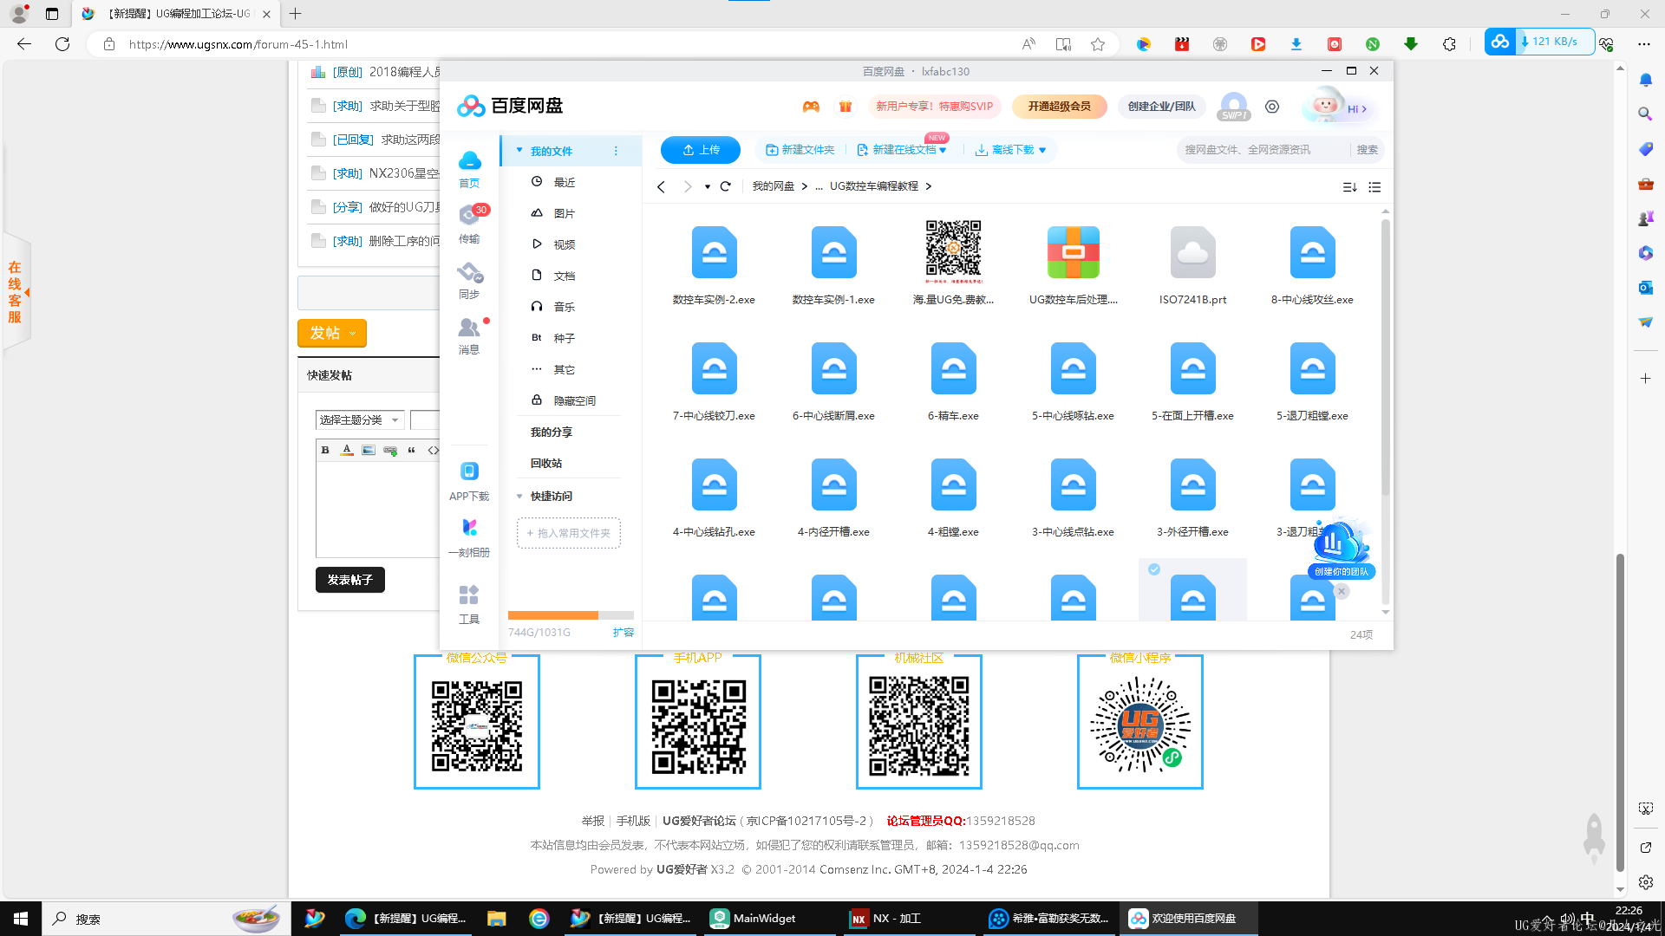This screenshot has width=1665, height=936.
Task: Click the Netdisk file list vertical scrollbar
Action: pos(1385,357)
